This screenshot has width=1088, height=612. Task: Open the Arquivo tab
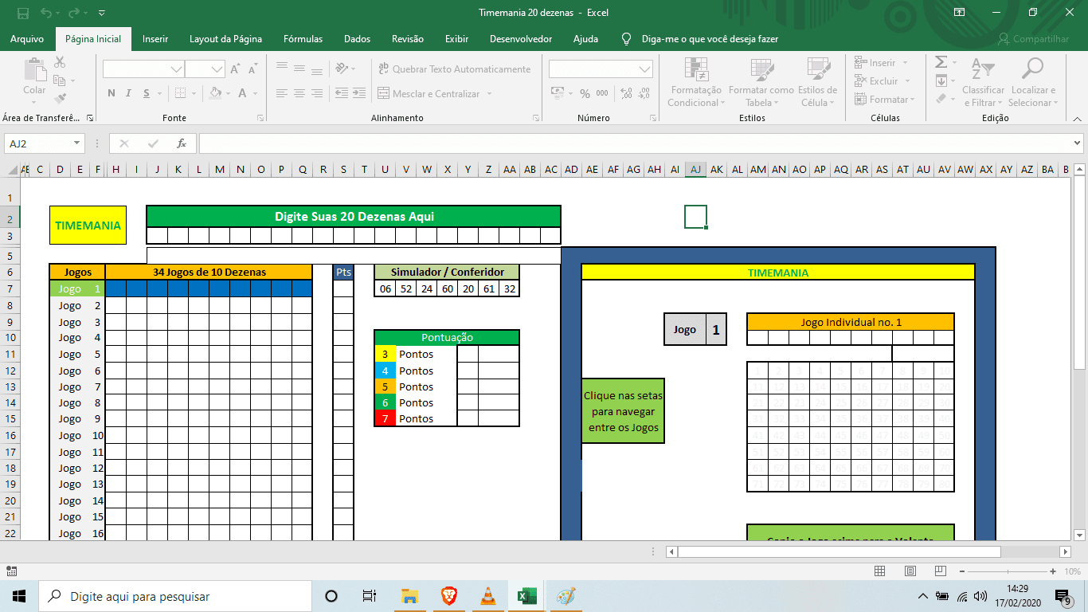[x=27, y=39]
